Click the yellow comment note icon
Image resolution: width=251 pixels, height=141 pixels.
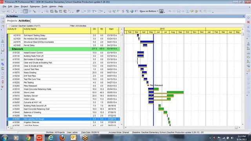pos(192,11)
